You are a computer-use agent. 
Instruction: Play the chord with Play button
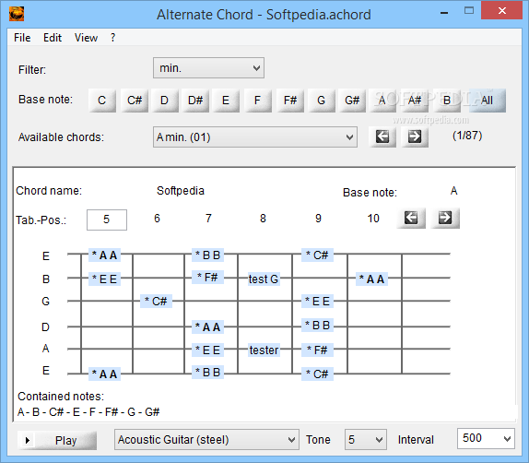pos(57,440)
